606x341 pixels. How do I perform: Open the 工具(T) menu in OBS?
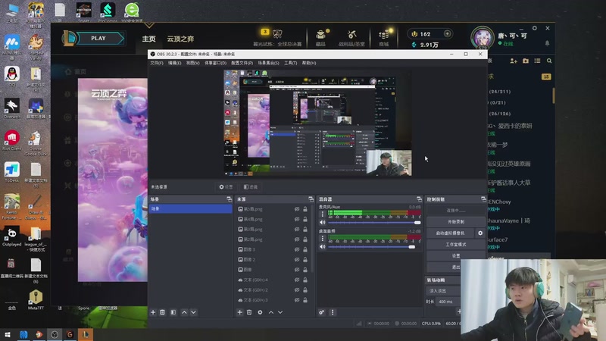(290, 63)
